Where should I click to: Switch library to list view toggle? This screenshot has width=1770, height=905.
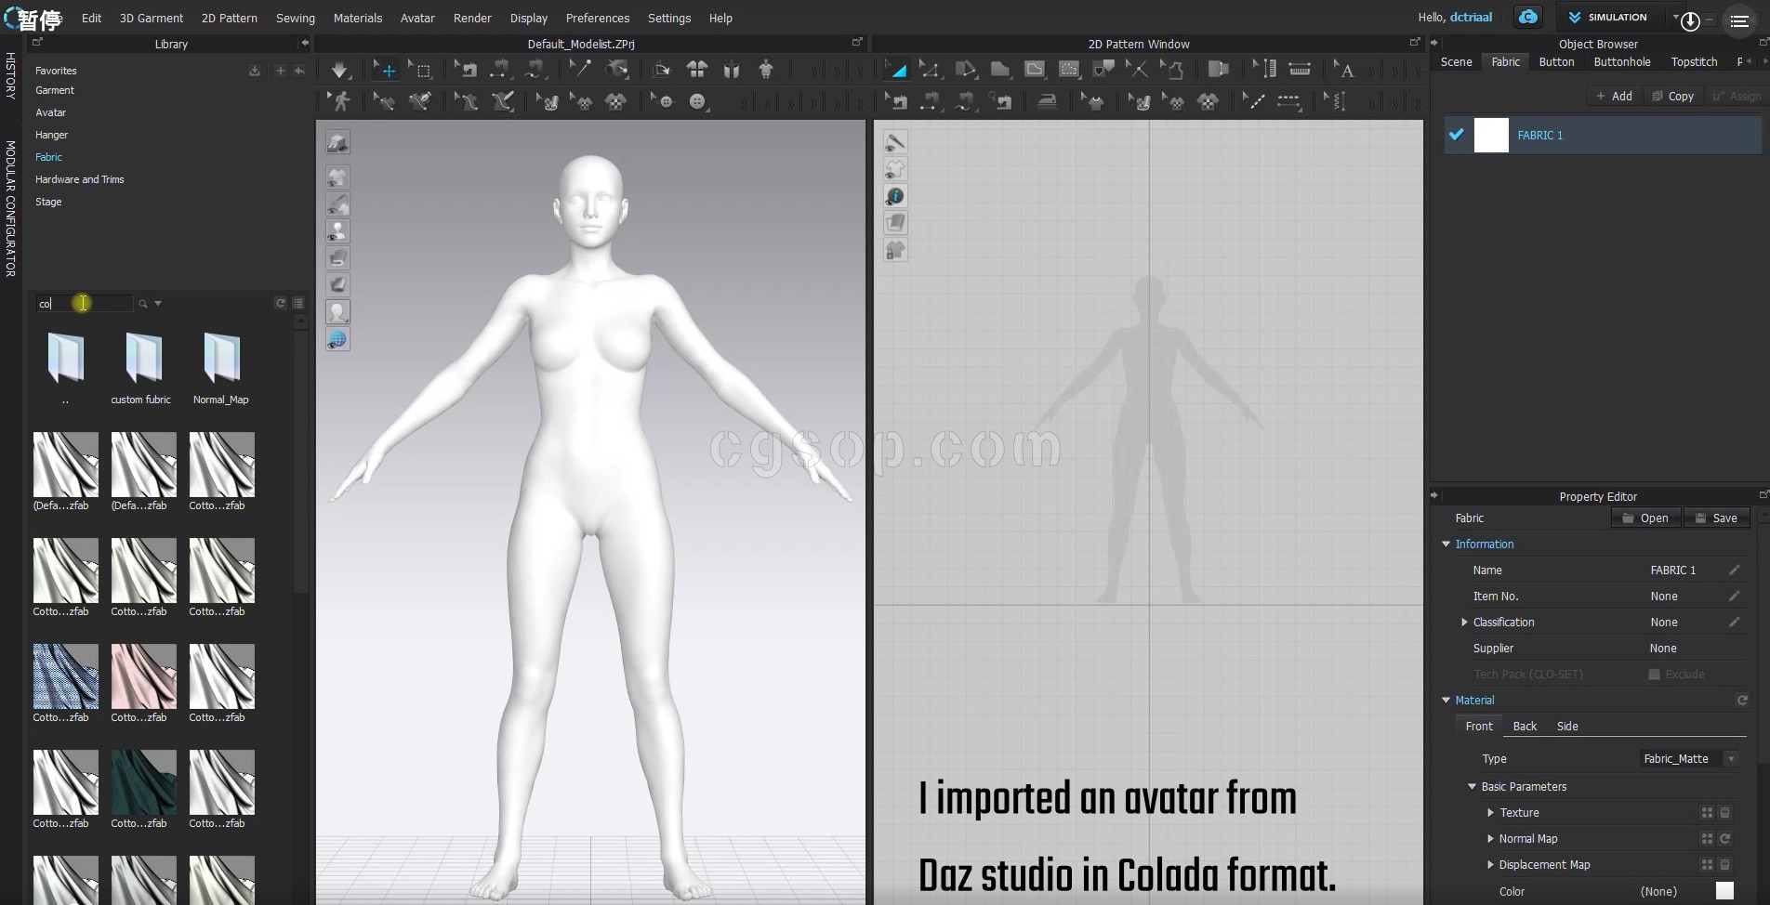298,303
